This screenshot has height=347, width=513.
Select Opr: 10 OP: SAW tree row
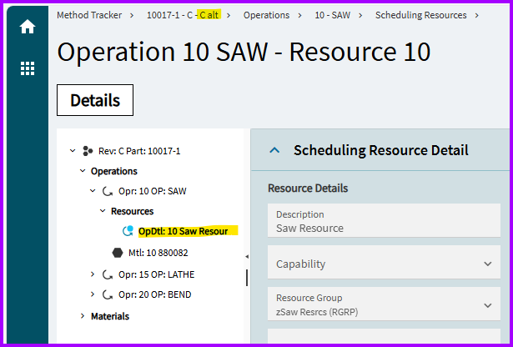153,191
